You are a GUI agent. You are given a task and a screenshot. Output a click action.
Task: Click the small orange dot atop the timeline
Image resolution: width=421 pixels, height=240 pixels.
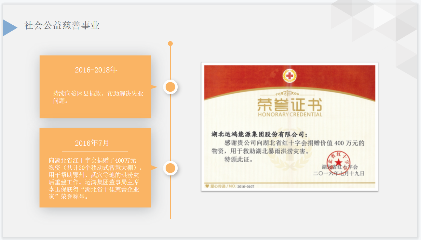(x=170, y=44)
